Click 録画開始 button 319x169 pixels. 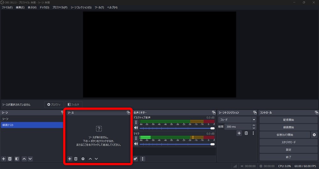tap(288, 127)
